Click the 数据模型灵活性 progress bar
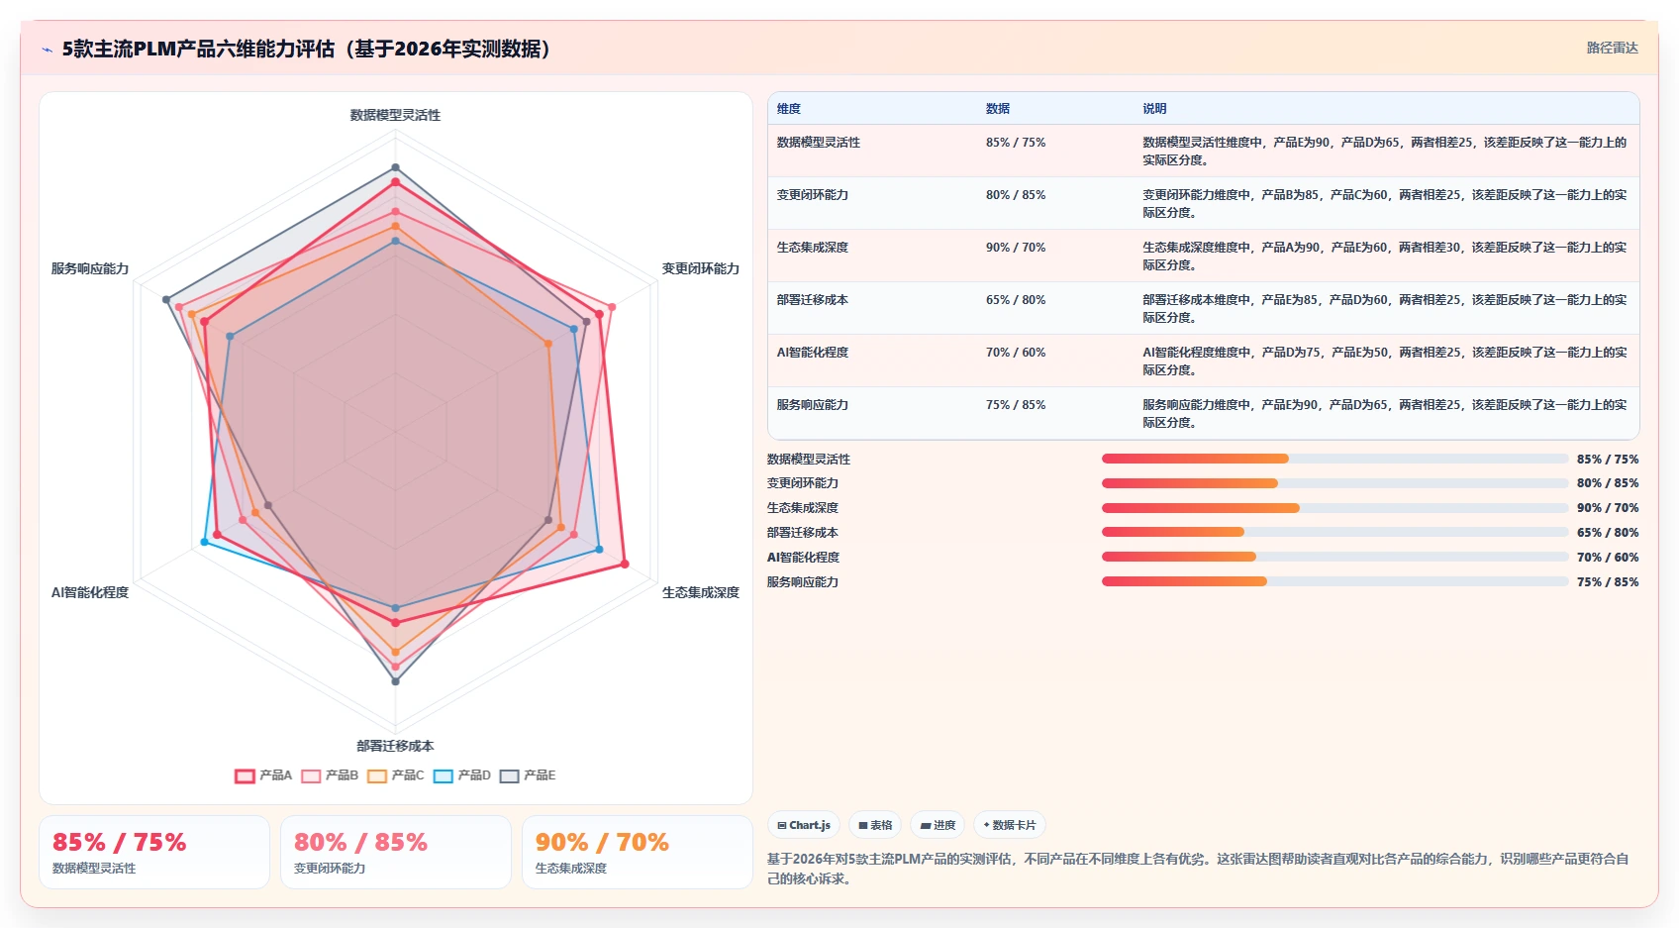This screenshot has height=928, width=1679. [1335, 459]
